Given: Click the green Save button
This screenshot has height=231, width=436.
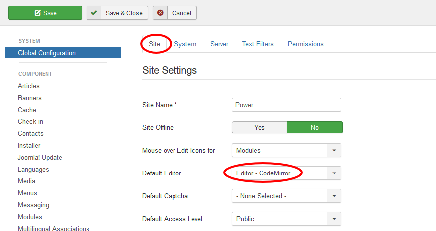Looking at the screenshot, I should [45, 13].
